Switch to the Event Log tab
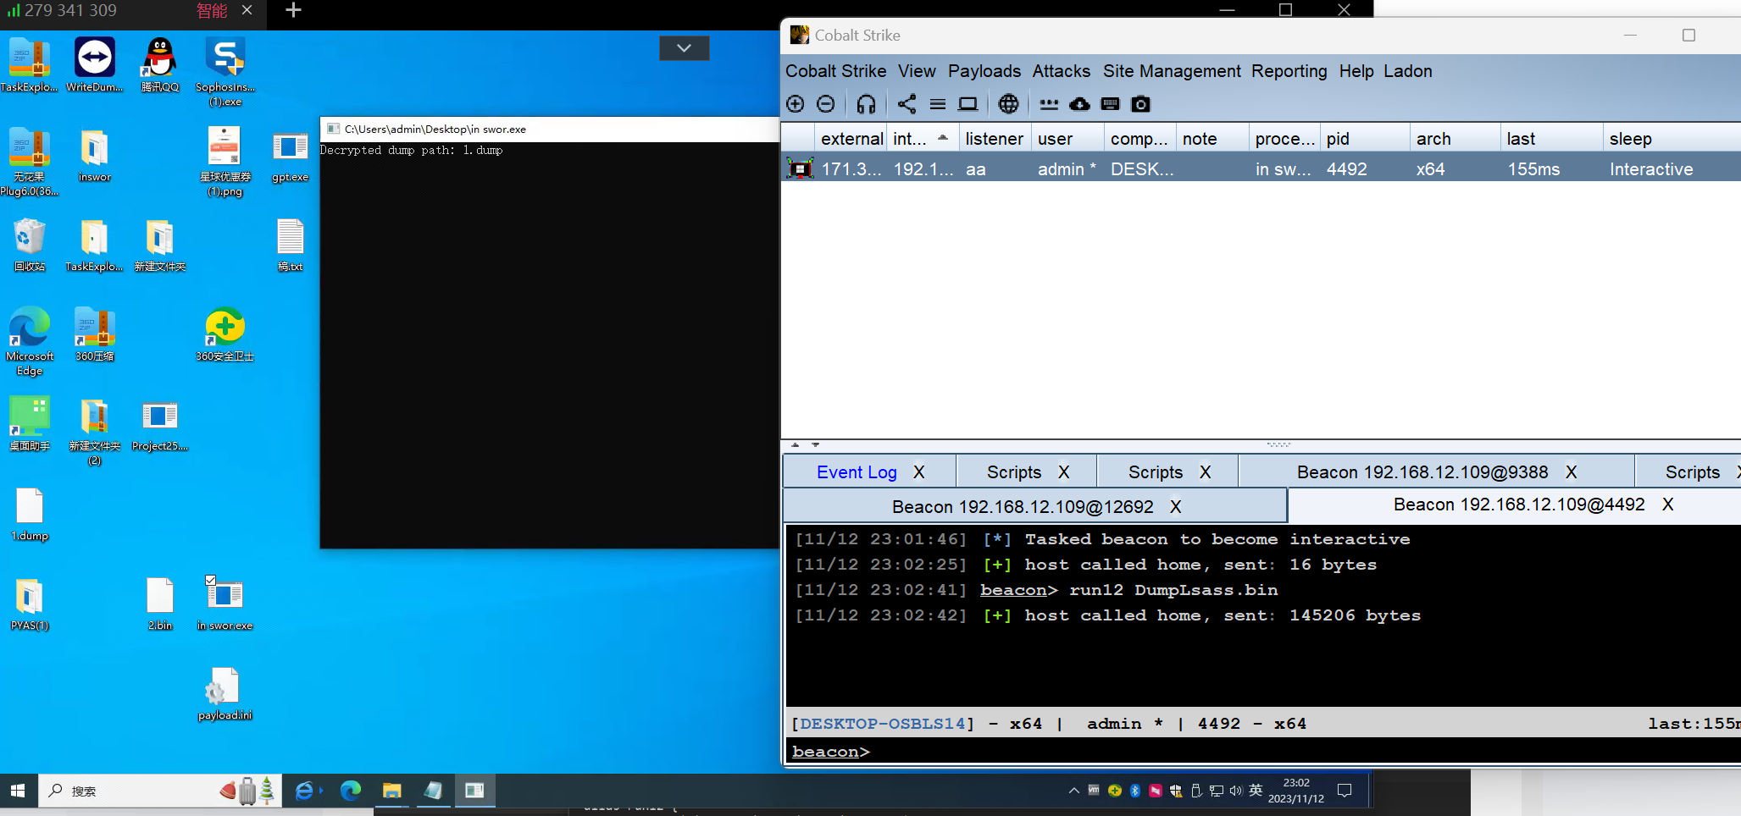1741x816 pixels. 857,471
